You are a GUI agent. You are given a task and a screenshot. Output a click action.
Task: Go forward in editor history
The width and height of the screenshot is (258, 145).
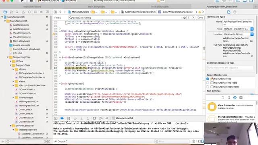(x=64, y=12)
